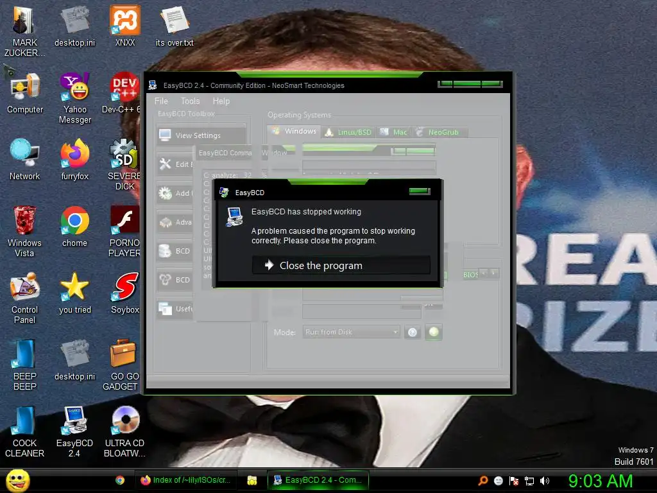Close the EasyBCD crash dialog with green button

(x=420, y=191)
